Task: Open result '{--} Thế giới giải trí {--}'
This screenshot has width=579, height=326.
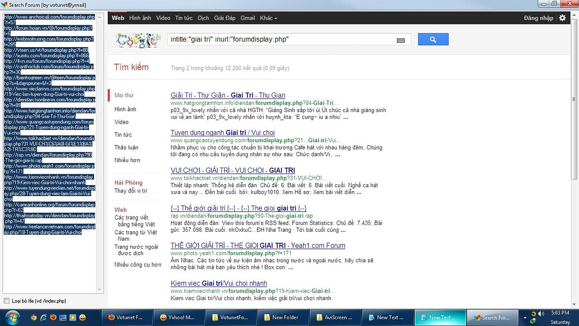Action: point(238,208)
